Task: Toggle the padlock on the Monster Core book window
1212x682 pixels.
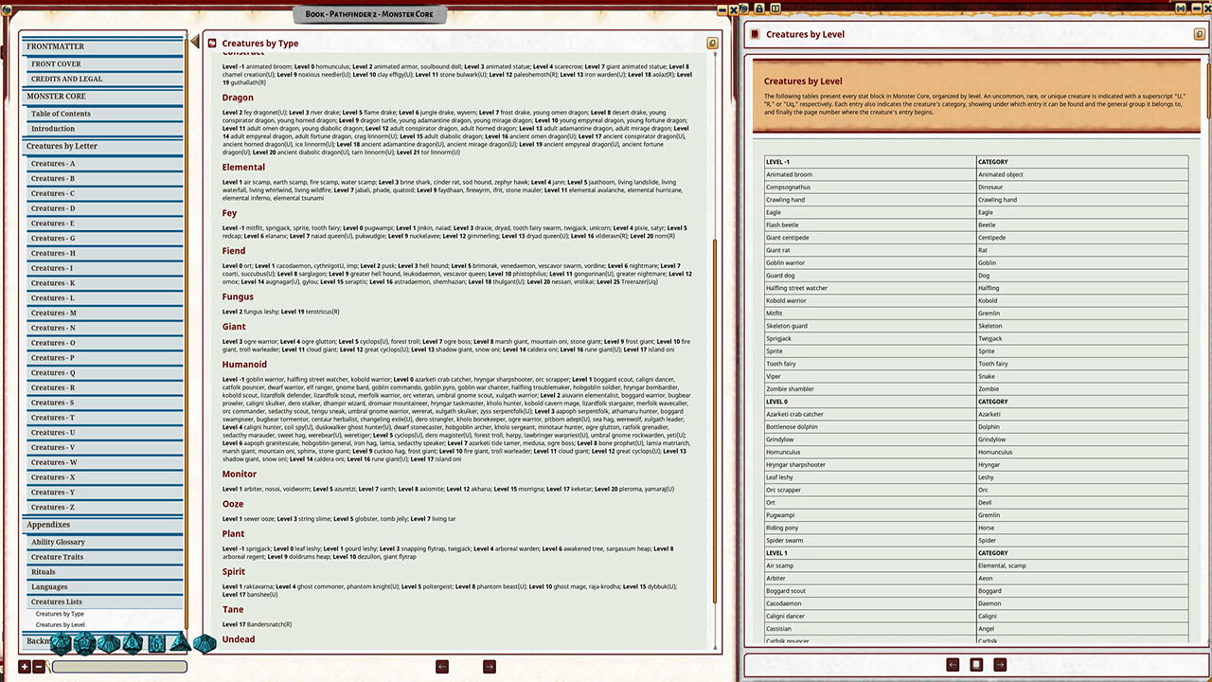Action: (x=711, y=44)
